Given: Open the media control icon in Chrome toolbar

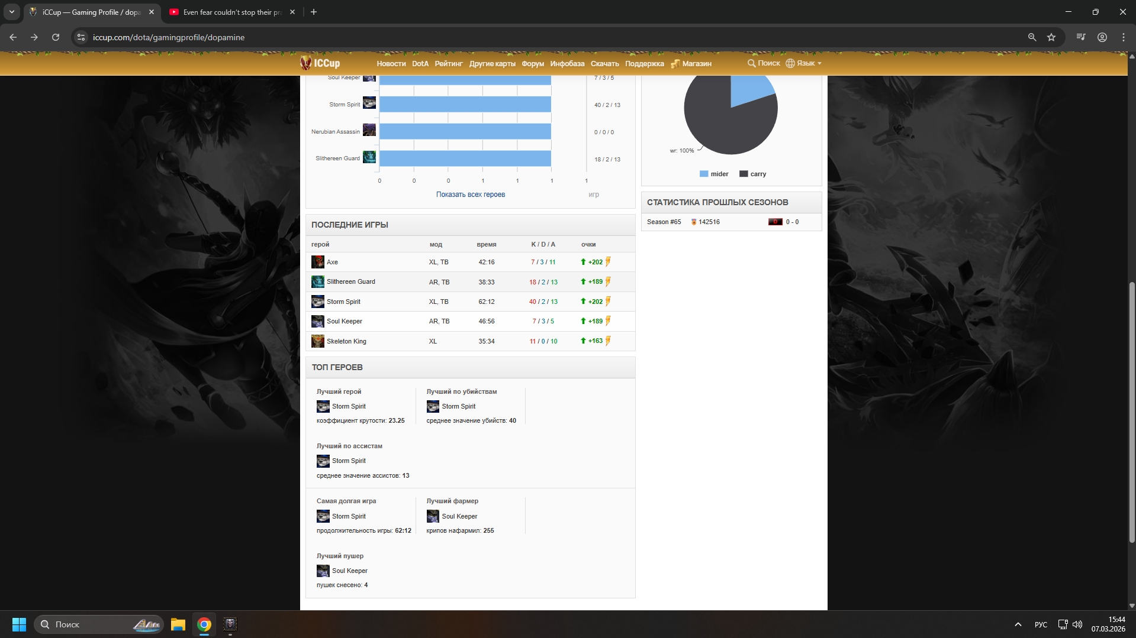Looking at the screenshot, I should pyautogui.click(x=1081, y=37).
